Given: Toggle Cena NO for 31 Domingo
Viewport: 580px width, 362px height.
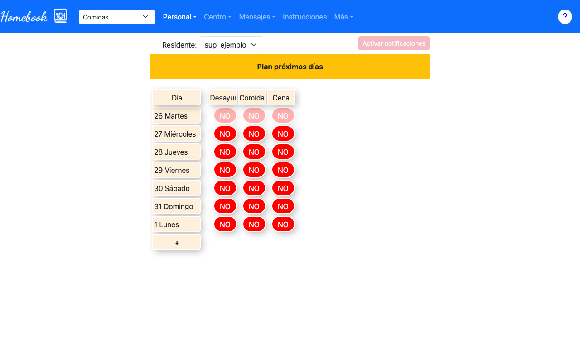Looking at the screenshot, I should click(x=283, y=206).
